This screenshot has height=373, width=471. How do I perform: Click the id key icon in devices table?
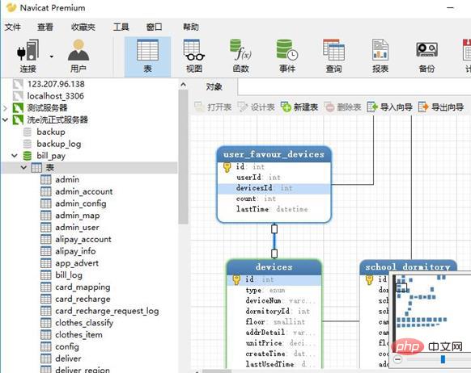236,279
